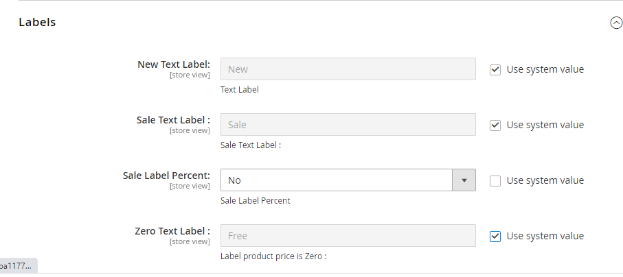Click the New Text Label input field
The image size is (623, 277).
[x=348, y=69]
